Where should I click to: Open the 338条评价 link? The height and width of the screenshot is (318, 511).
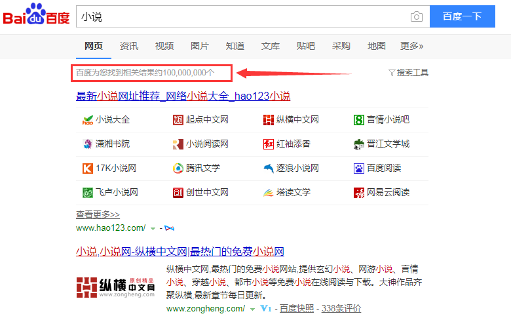click(x=341, y=308)
